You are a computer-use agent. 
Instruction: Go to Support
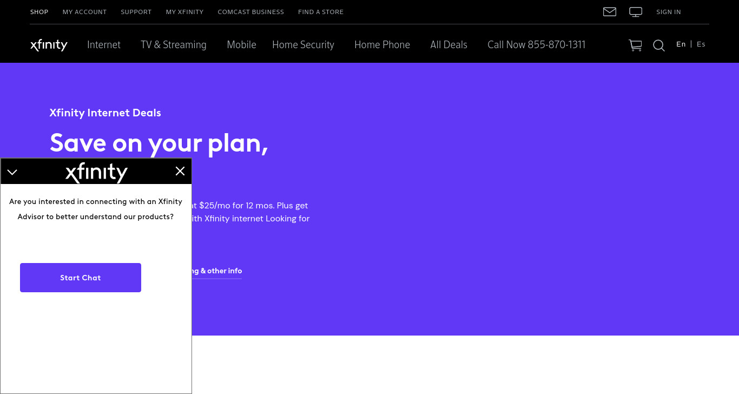136,12
